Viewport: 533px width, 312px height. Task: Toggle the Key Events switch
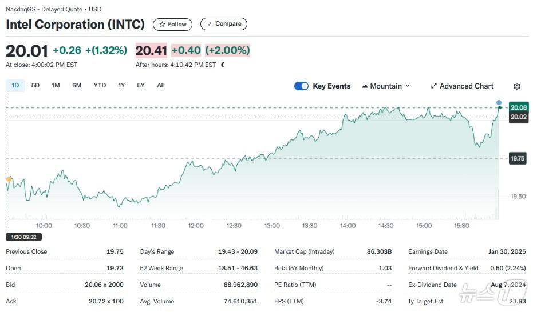click(x=301, y=86)
